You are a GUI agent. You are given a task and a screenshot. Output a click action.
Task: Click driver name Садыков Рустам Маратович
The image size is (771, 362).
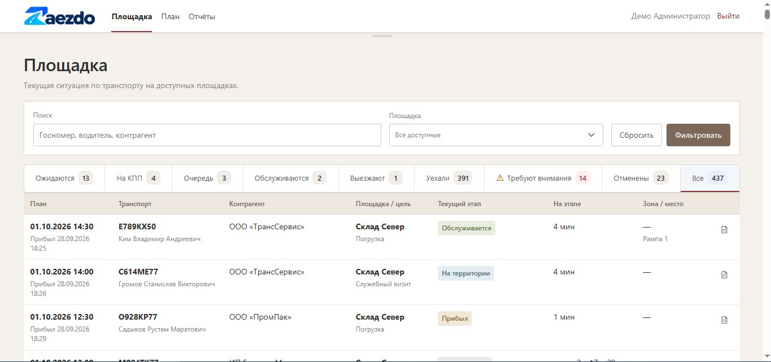tap(162, 329)
